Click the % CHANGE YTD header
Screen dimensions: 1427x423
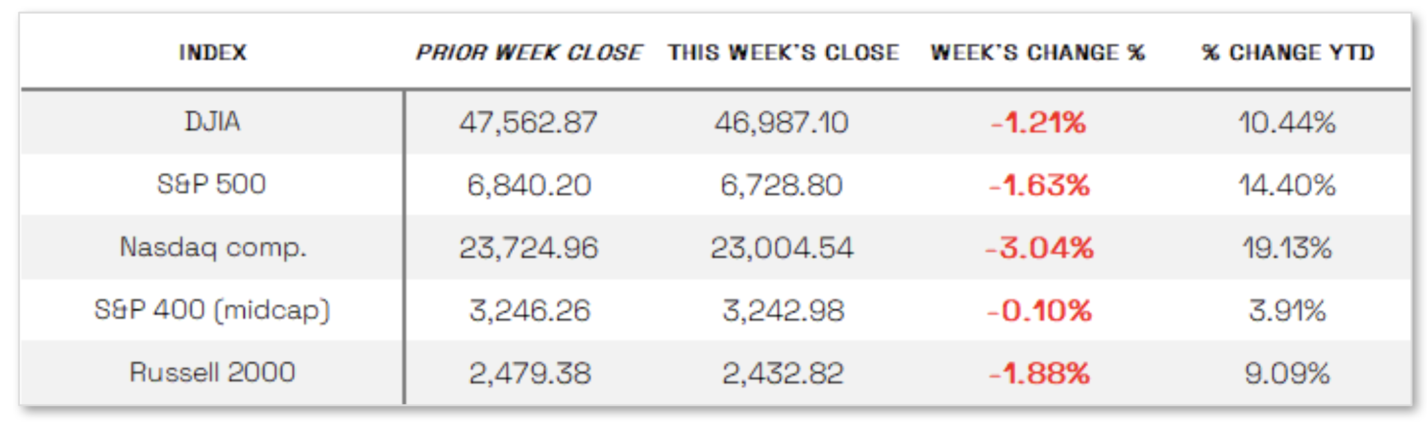1288,52
